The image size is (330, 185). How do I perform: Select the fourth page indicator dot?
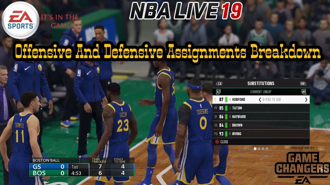pyautogui.click(x=267, y=149)
